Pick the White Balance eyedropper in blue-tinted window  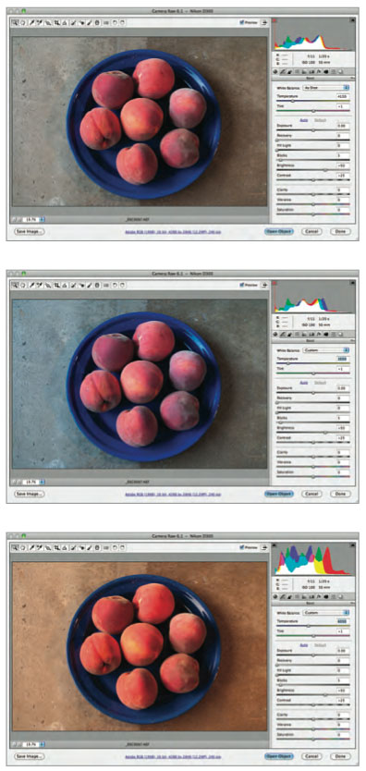coord(31,285)
